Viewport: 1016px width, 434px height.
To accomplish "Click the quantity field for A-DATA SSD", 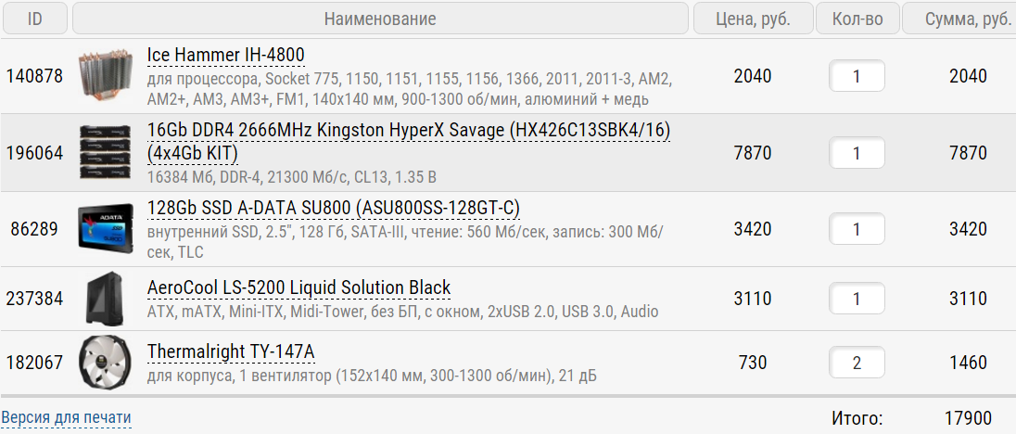I will pyautogui.click(x=857, y=228).
